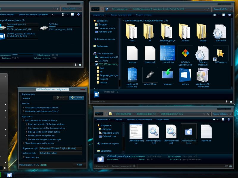Select the OEM Info Updater 8.0.exe icon
This screenshot has width=238, height=178.
[185, 53]
